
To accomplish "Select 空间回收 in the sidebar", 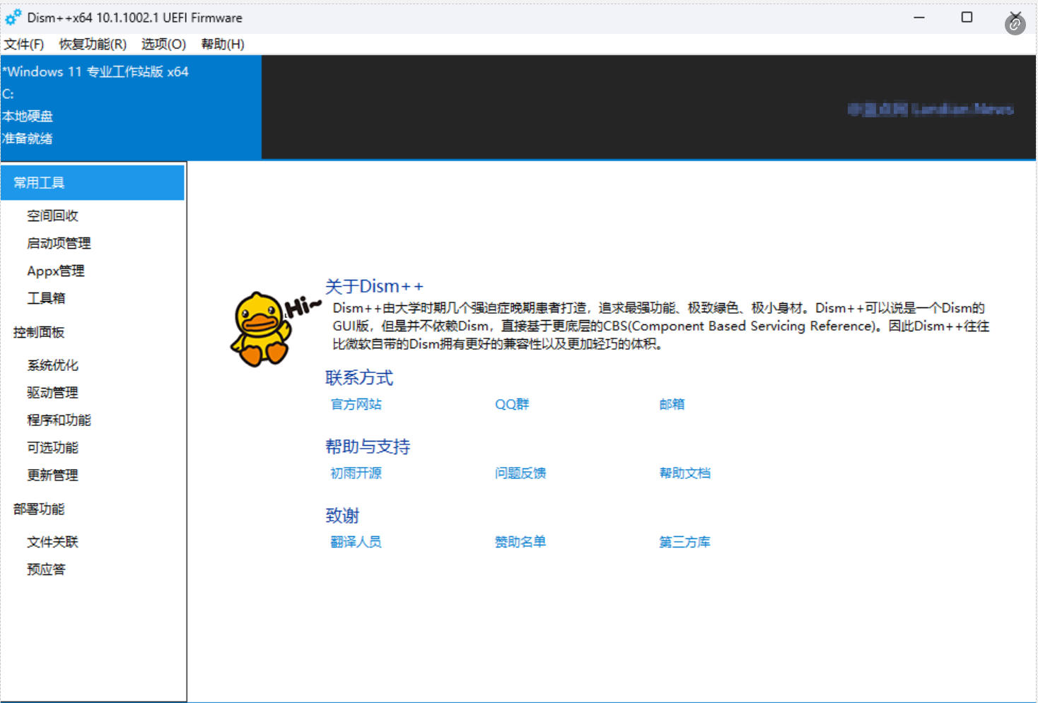I will pos(54,215).
